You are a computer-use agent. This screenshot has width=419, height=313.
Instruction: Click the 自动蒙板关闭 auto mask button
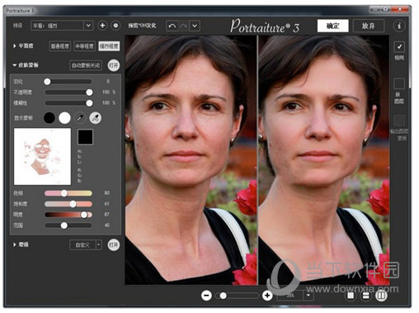86,65
